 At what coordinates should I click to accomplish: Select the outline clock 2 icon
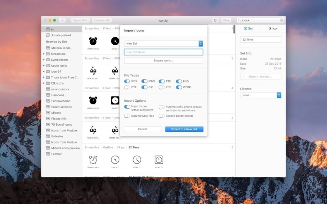tap(137, 160)
